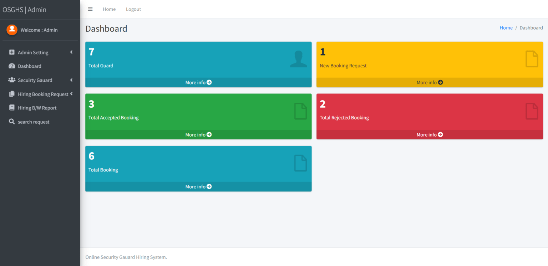The width and height of the screenshot is (548, 266).
Task: Click the orange admin avatar icon
Action: point(12,30)
